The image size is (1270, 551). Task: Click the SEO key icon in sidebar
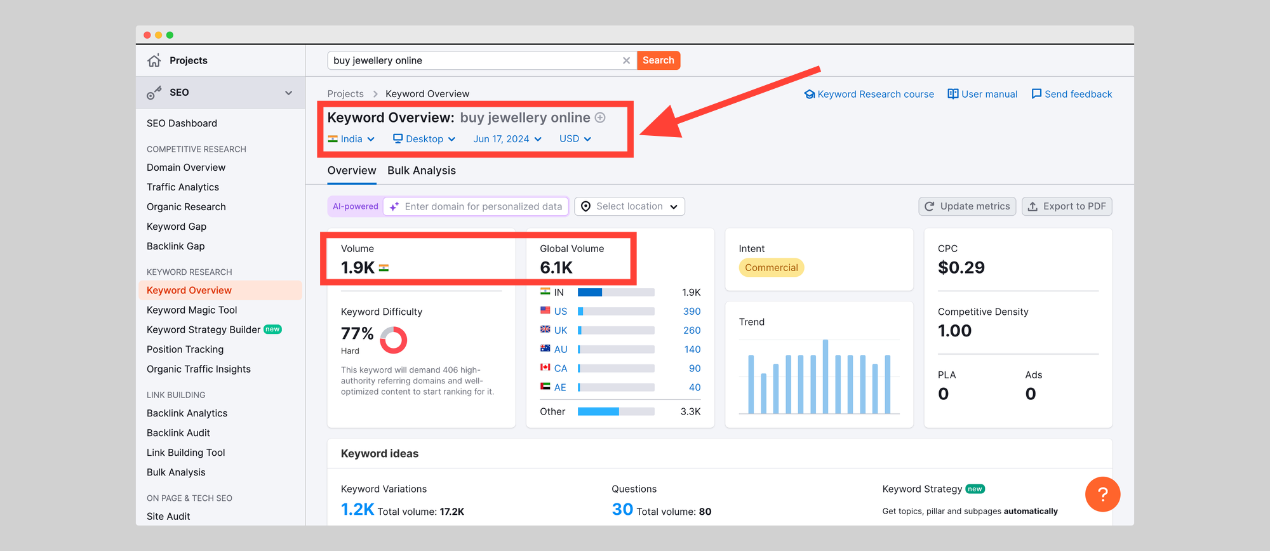click(154, 93)
